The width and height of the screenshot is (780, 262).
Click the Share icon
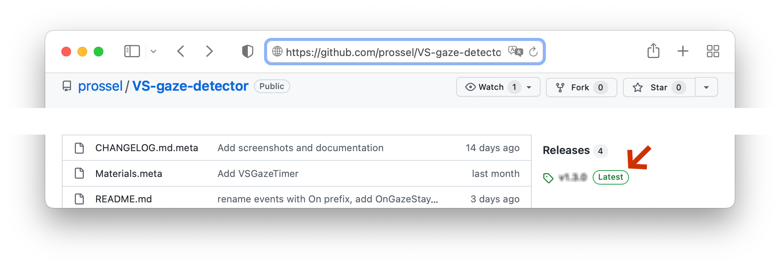tap(653, 51)
